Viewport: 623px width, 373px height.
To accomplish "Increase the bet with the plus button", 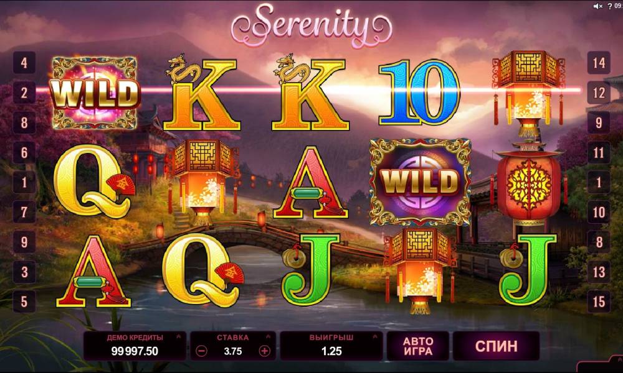I will [x=265, y=351].
